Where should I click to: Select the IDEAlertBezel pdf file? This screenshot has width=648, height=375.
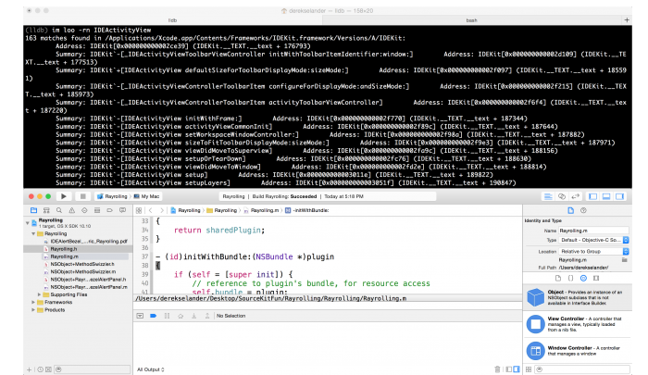coord(78,242)
